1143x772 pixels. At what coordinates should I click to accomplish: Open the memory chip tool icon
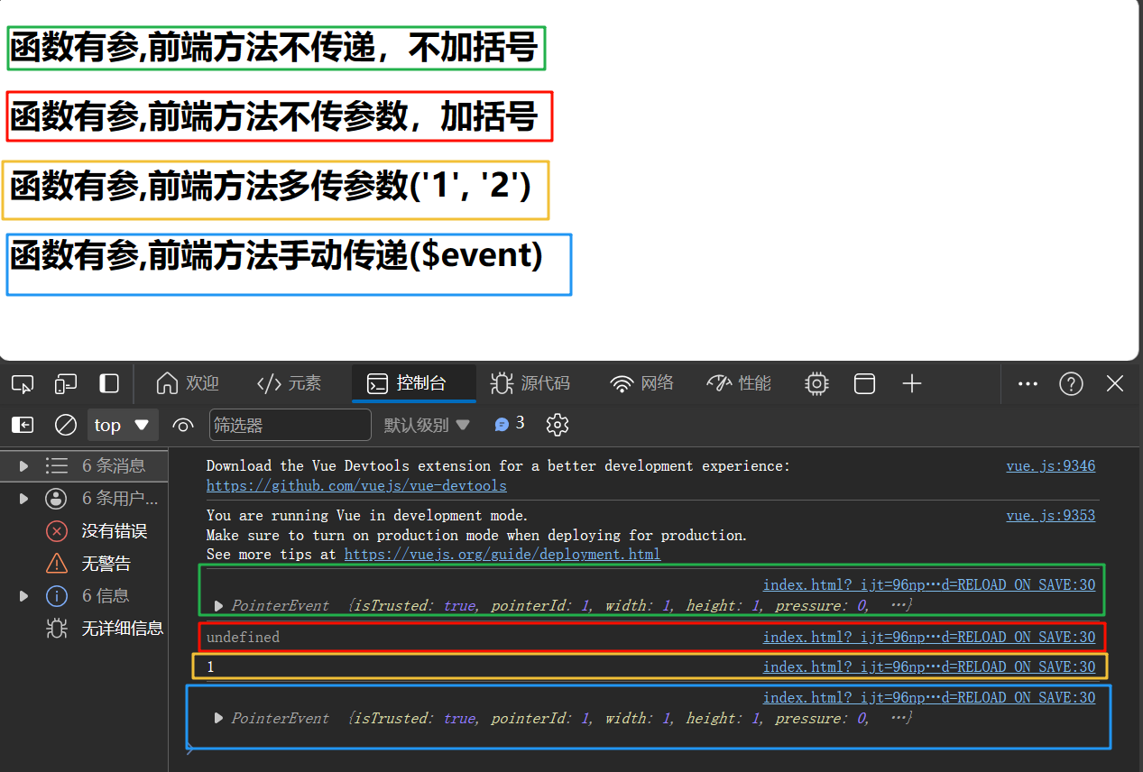[816, 384]
